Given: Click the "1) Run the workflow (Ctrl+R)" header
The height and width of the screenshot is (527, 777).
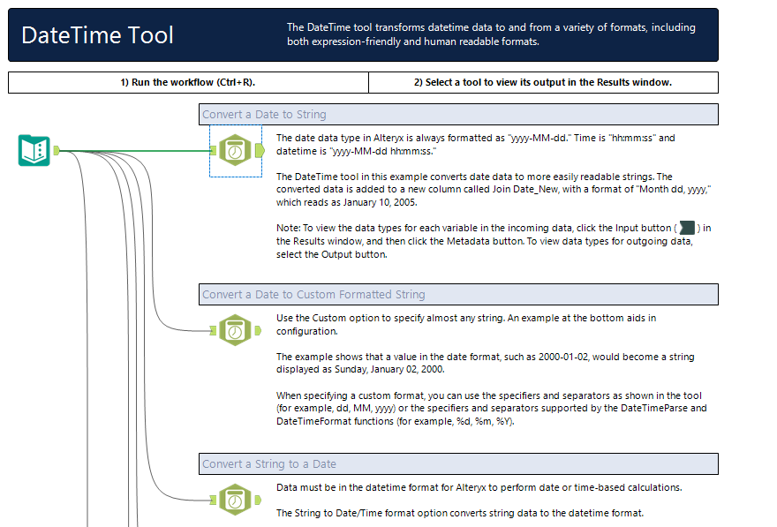Looking at the screenshot, I should pos(187,82).
